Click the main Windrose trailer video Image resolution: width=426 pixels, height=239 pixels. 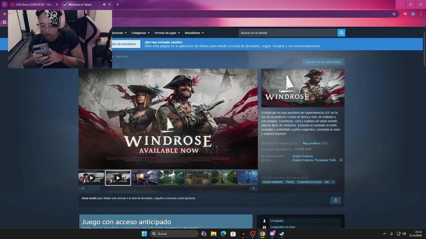(168, 119)
